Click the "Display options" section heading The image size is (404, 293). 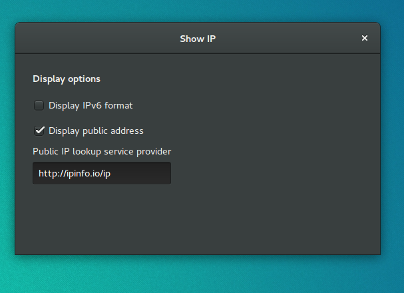(x=67, y=79)
